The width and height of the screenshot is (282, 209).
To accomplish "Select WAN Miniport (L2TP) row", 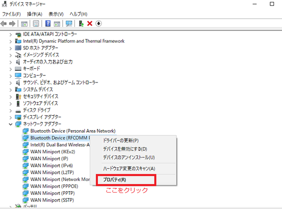I will [52, 172].
